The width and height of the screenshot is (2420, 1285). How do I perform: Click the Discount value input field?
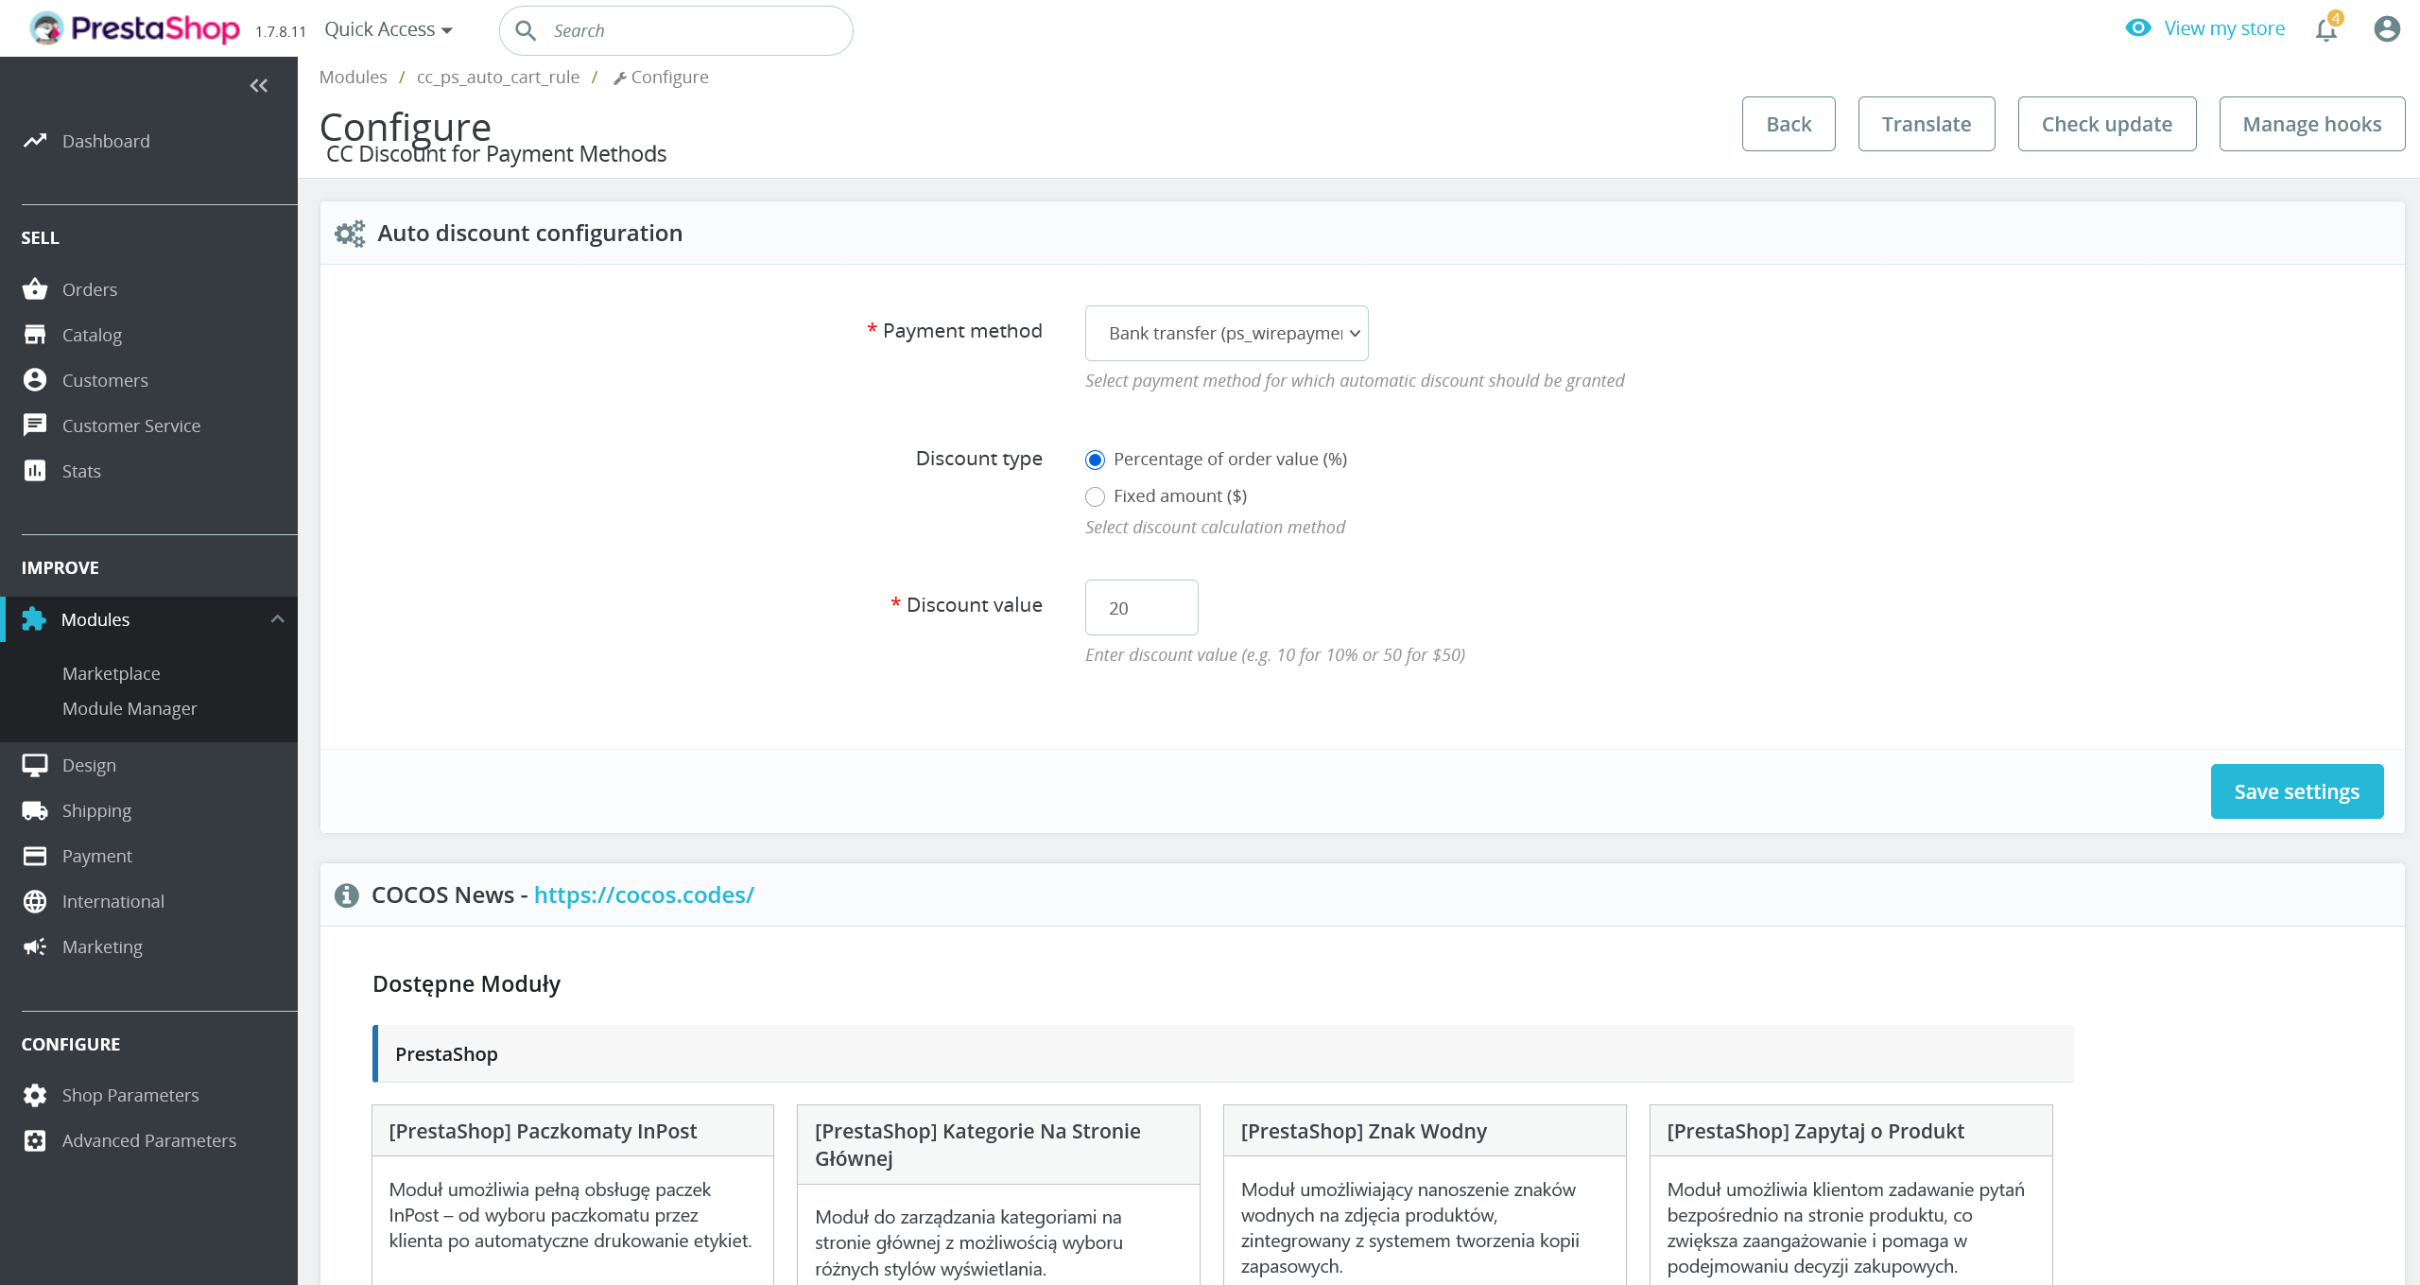1141,607
